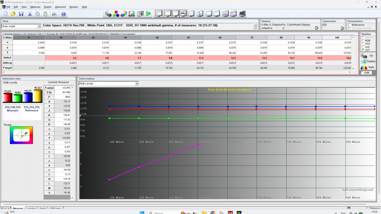Select the Sensor display radio button
The width and height of the screenshot is (381, 214).
[x=363, y=37]
